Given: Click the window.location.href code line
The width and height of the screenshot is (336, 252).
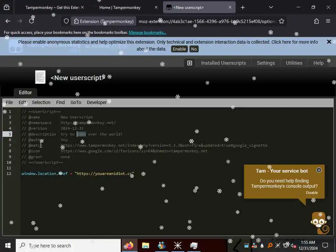Looking at the screenshot, I should point(77,174).
